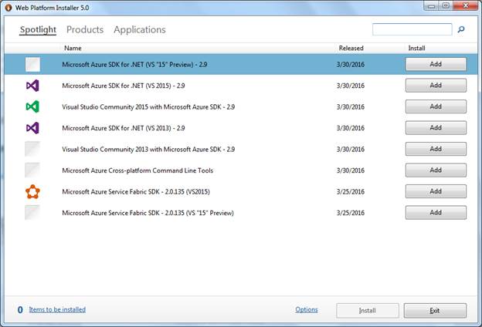Minimize the Web Platform Installer window

point(431,6)
